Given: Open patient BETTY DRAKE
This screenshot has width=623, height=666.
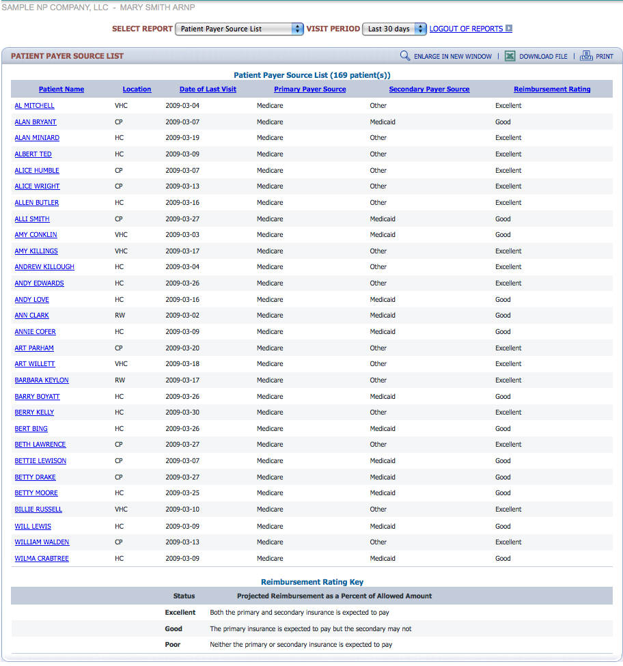Looking at the screenshot, I should point(36,477).
